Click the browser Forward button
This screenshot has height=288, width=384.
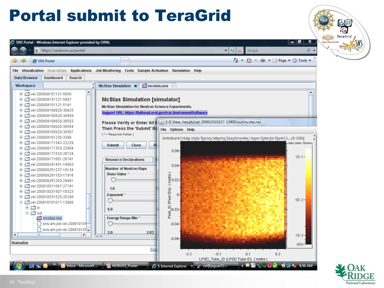point(23,51)
